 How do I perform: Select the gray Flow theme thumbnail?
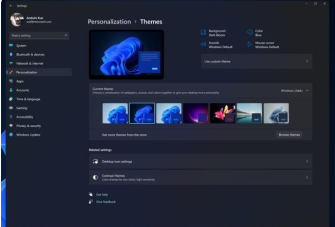pos(276,113)
